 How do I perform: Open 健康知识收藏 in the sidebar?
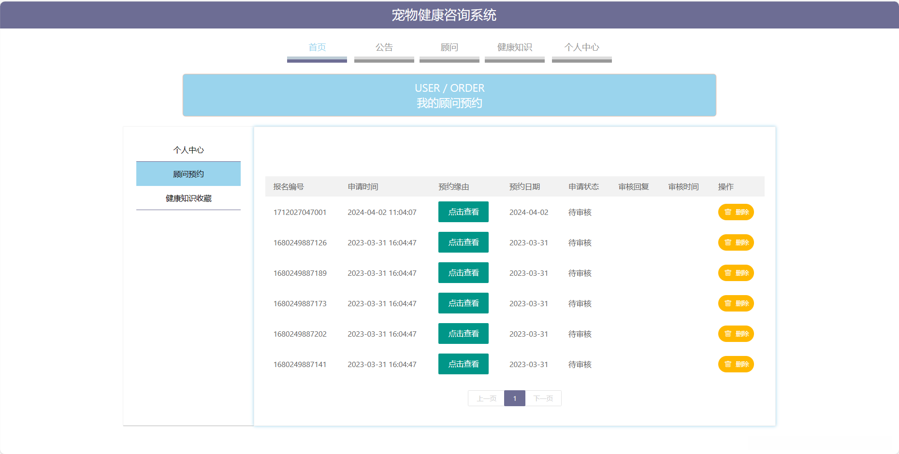click(188, 198)
